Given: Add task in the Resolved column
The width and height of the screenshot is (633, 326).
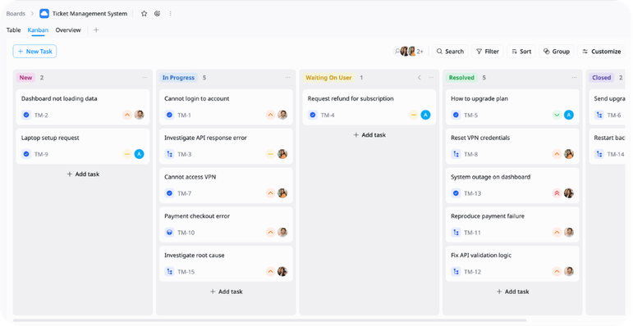Looking at the screenshot, I should tap(512, 292).
